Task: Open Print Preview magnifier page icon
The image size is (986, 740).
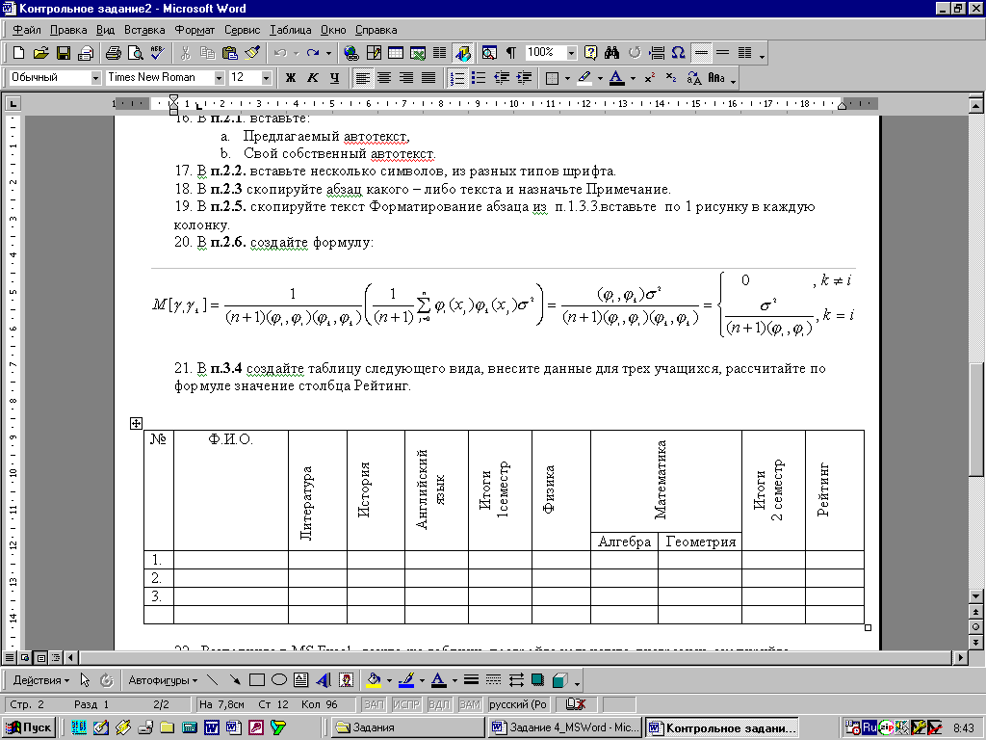Action: (135, 53)
